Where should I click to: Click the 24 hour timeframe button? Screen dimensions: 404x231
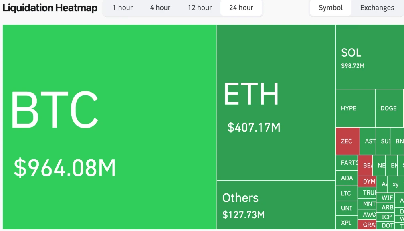tap(241, 8)
